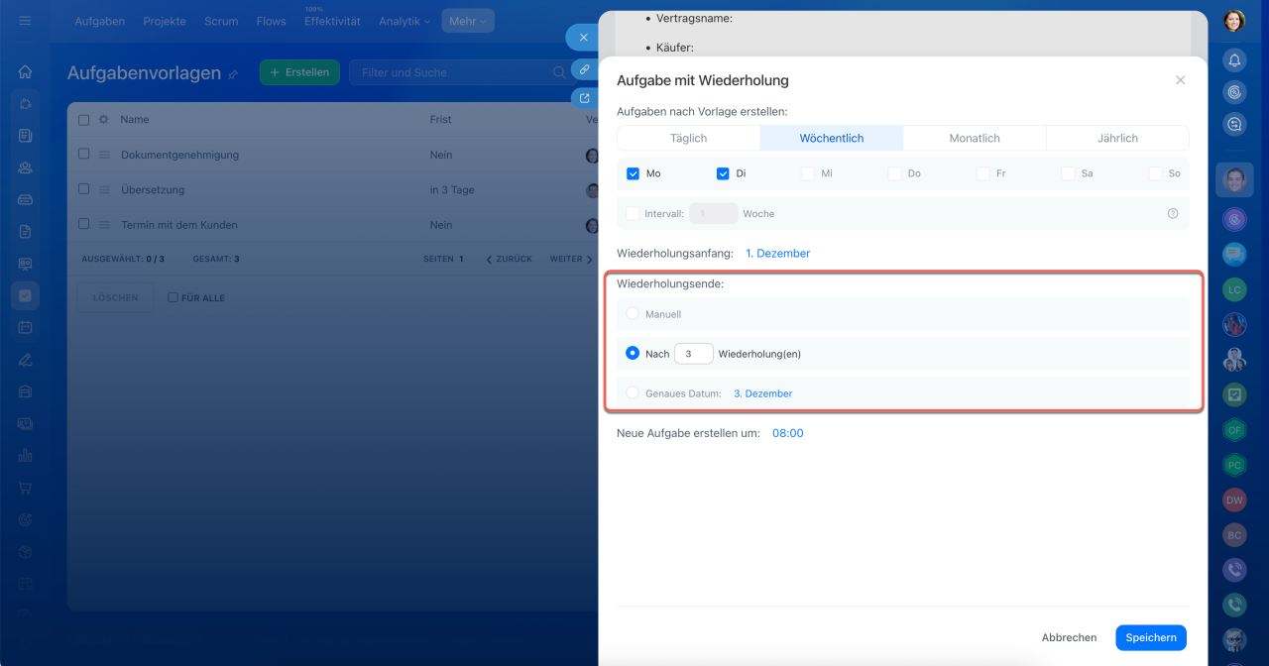The height and width of the screenshot is (666, 1269).
Task: Open row menu for Dokumentgenehmigung
Action: tap(104, 155)
